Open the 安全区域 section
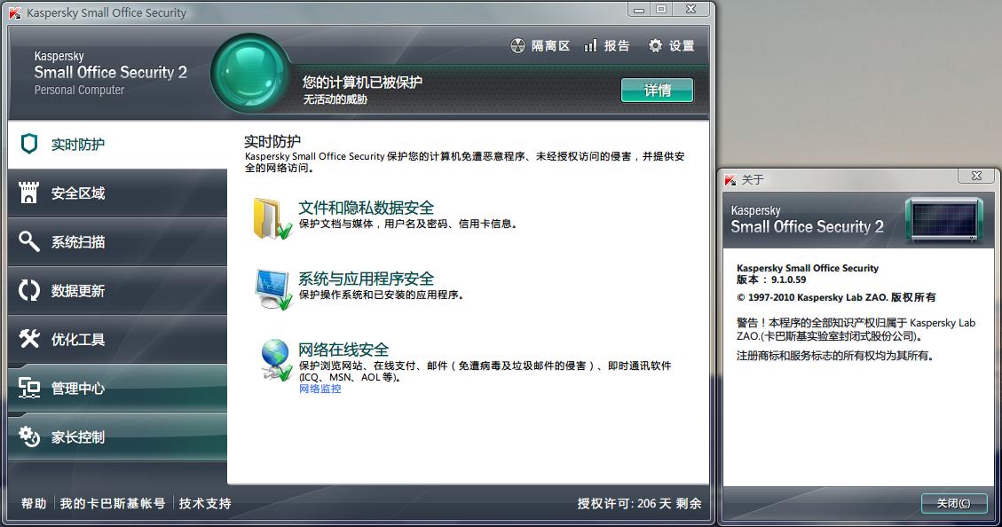Viewport: 1002px width, 527px height. click(117, 193)
